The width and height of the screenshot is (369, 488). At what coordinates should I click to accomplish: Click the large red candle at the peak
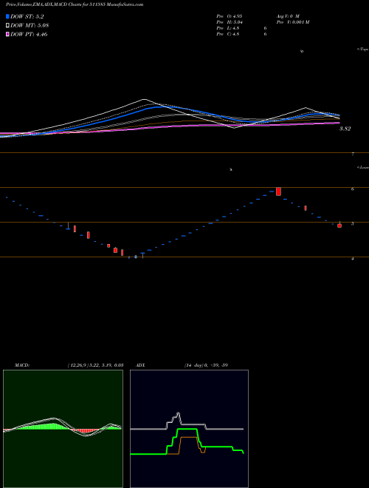click(x=278, y=192)
